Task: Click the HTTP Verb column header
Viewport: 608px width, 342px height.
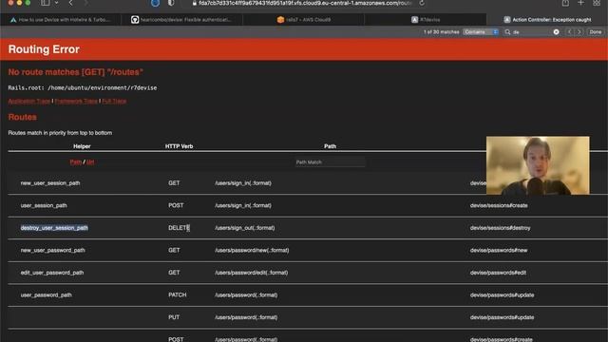Action: point(179,146)
